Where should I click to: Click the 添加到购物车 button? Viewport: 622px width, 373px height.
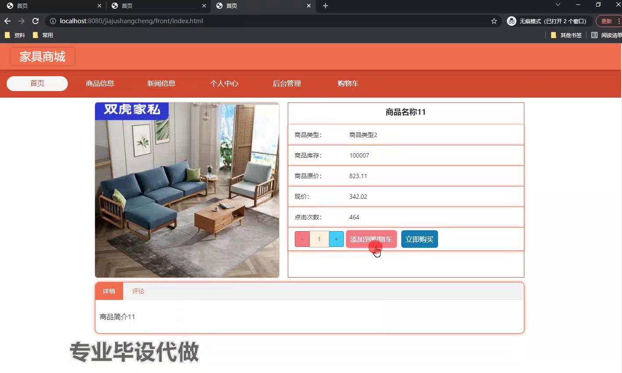(371, 239)
